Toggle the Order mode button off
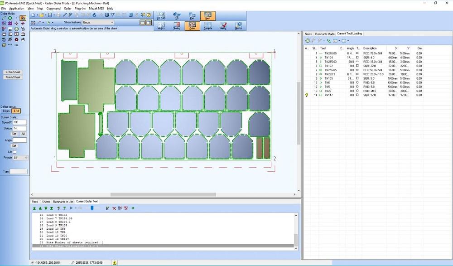Image resolution: width=453 pixels, height=266 pixels. [192, 25]
